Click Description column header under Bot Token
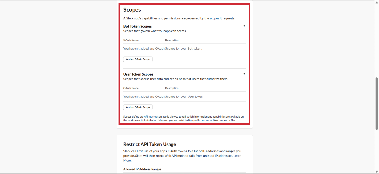 [172, 40]
